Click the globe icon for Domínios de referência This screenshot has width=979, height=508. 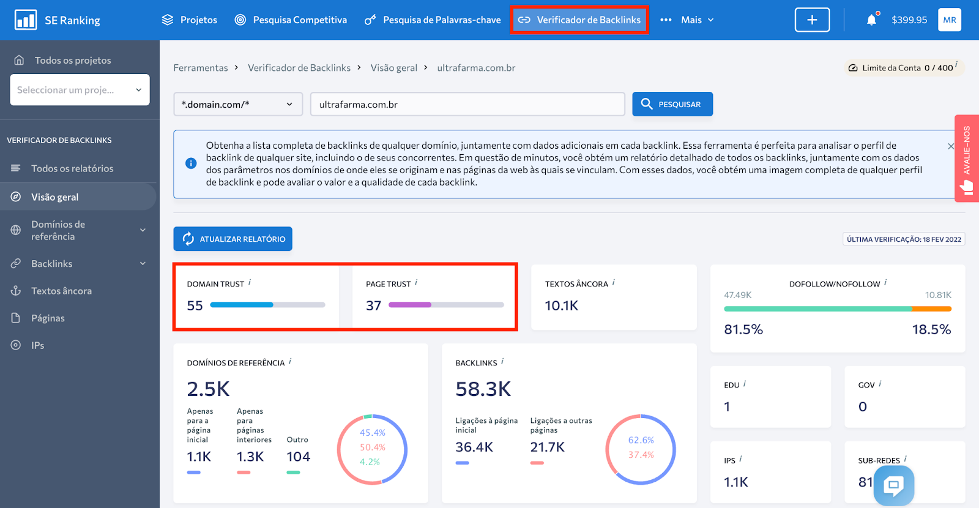[x=16, y=230]
